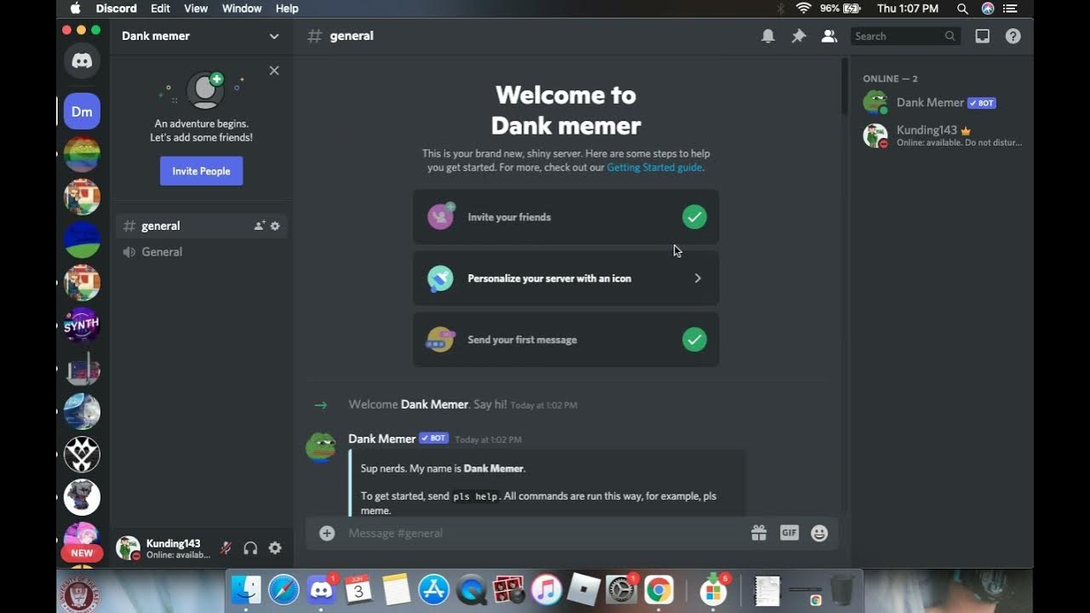Open the Help menu
1090x613 pixels.
(287, 9)
